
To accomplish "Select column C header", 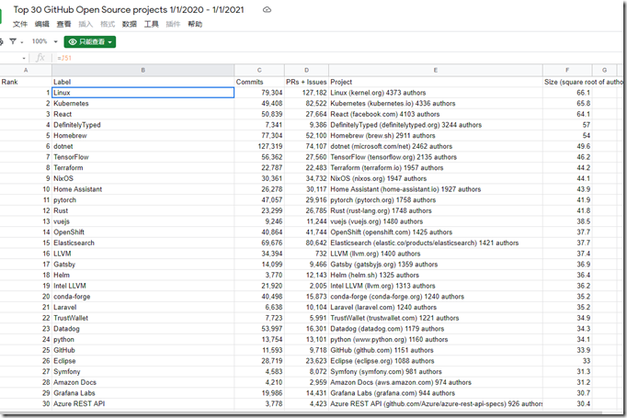I will pos(259,70).
